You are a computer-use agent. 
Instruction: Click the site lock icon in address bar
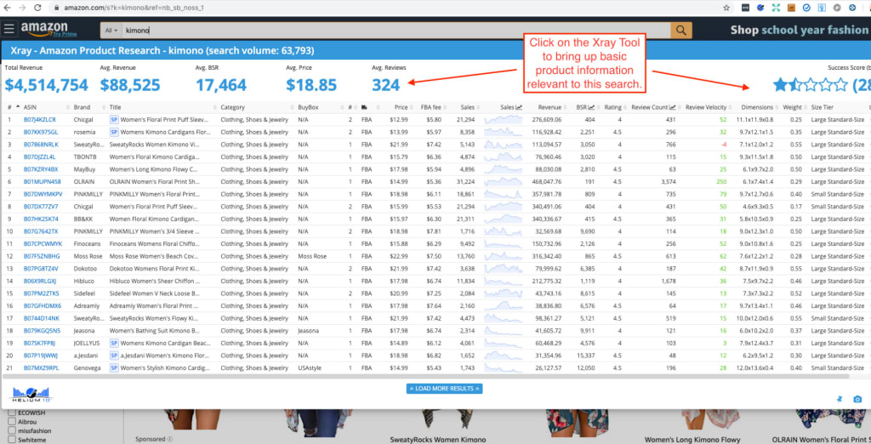click(57, 8)
